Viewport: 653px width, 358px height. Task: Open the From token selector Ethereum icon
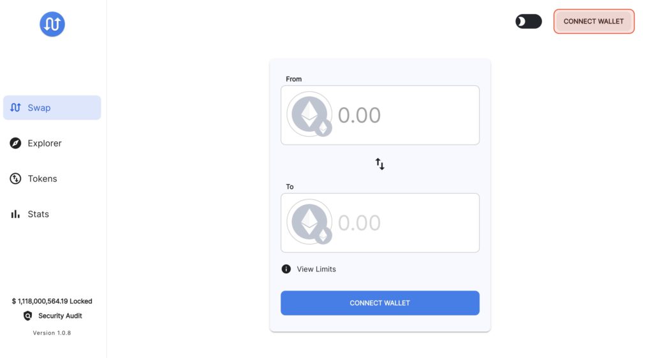coord(309,115)
